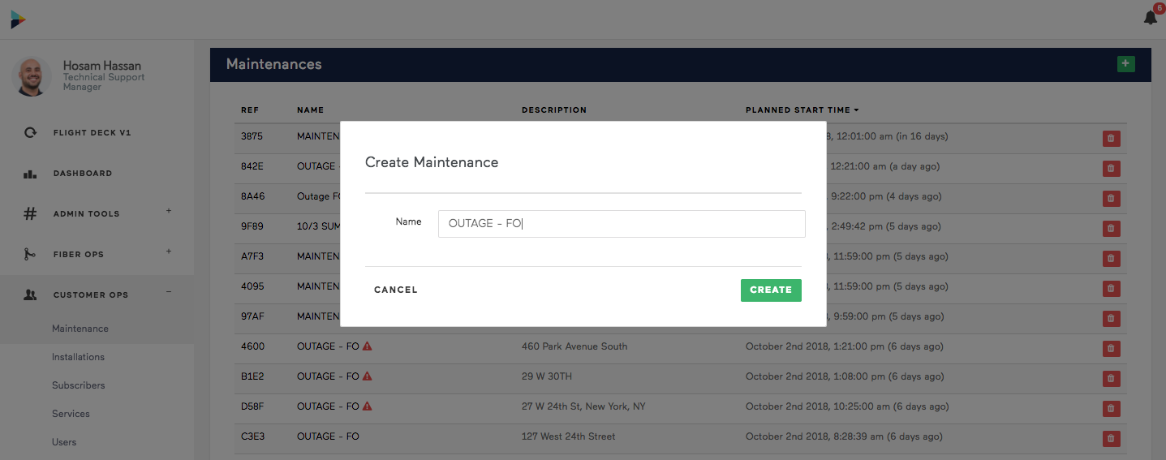Delete maintenance row 3875 with trash icon
This screenshot has width=1166, height=460.
pos(1111,139)
